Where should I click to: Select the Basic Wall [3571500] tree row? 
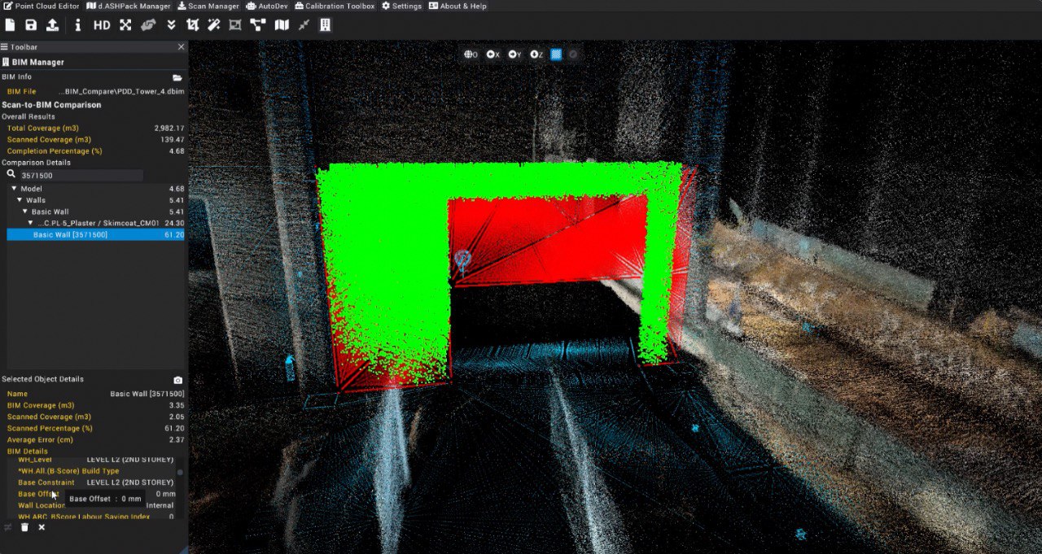[96, 234]
